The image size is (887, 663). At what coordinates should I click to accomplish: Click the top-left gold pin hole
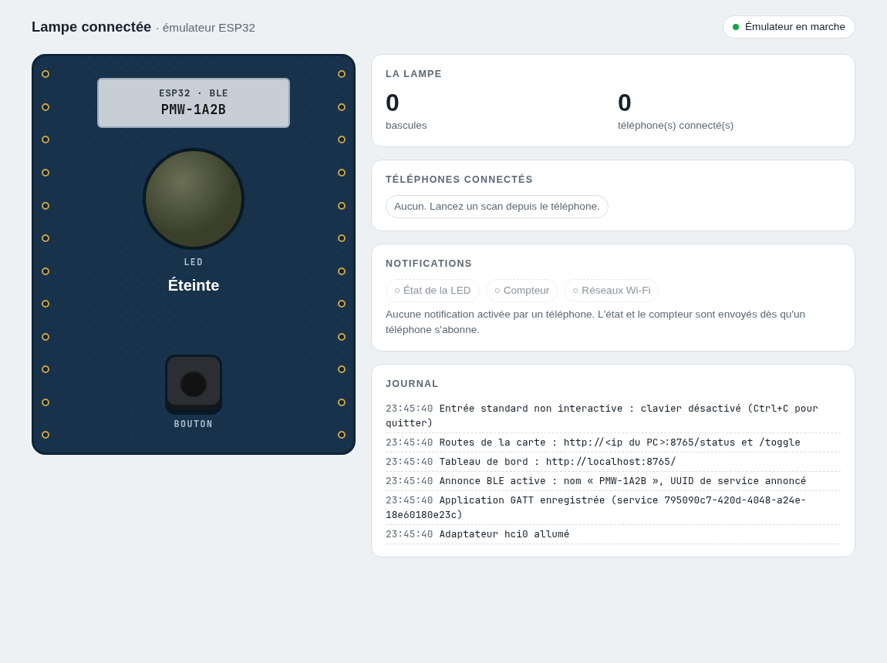(46, 74)
